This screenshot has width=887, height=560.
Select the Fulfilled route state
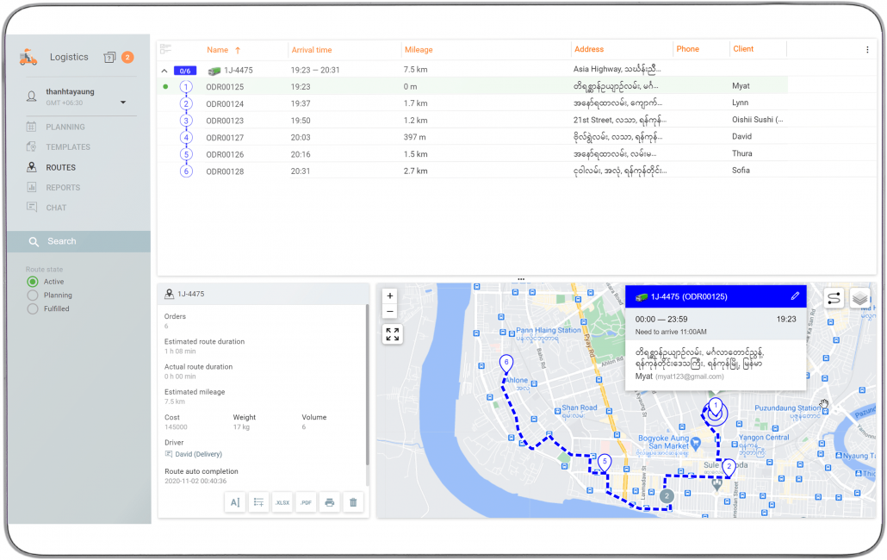point(33,308)
